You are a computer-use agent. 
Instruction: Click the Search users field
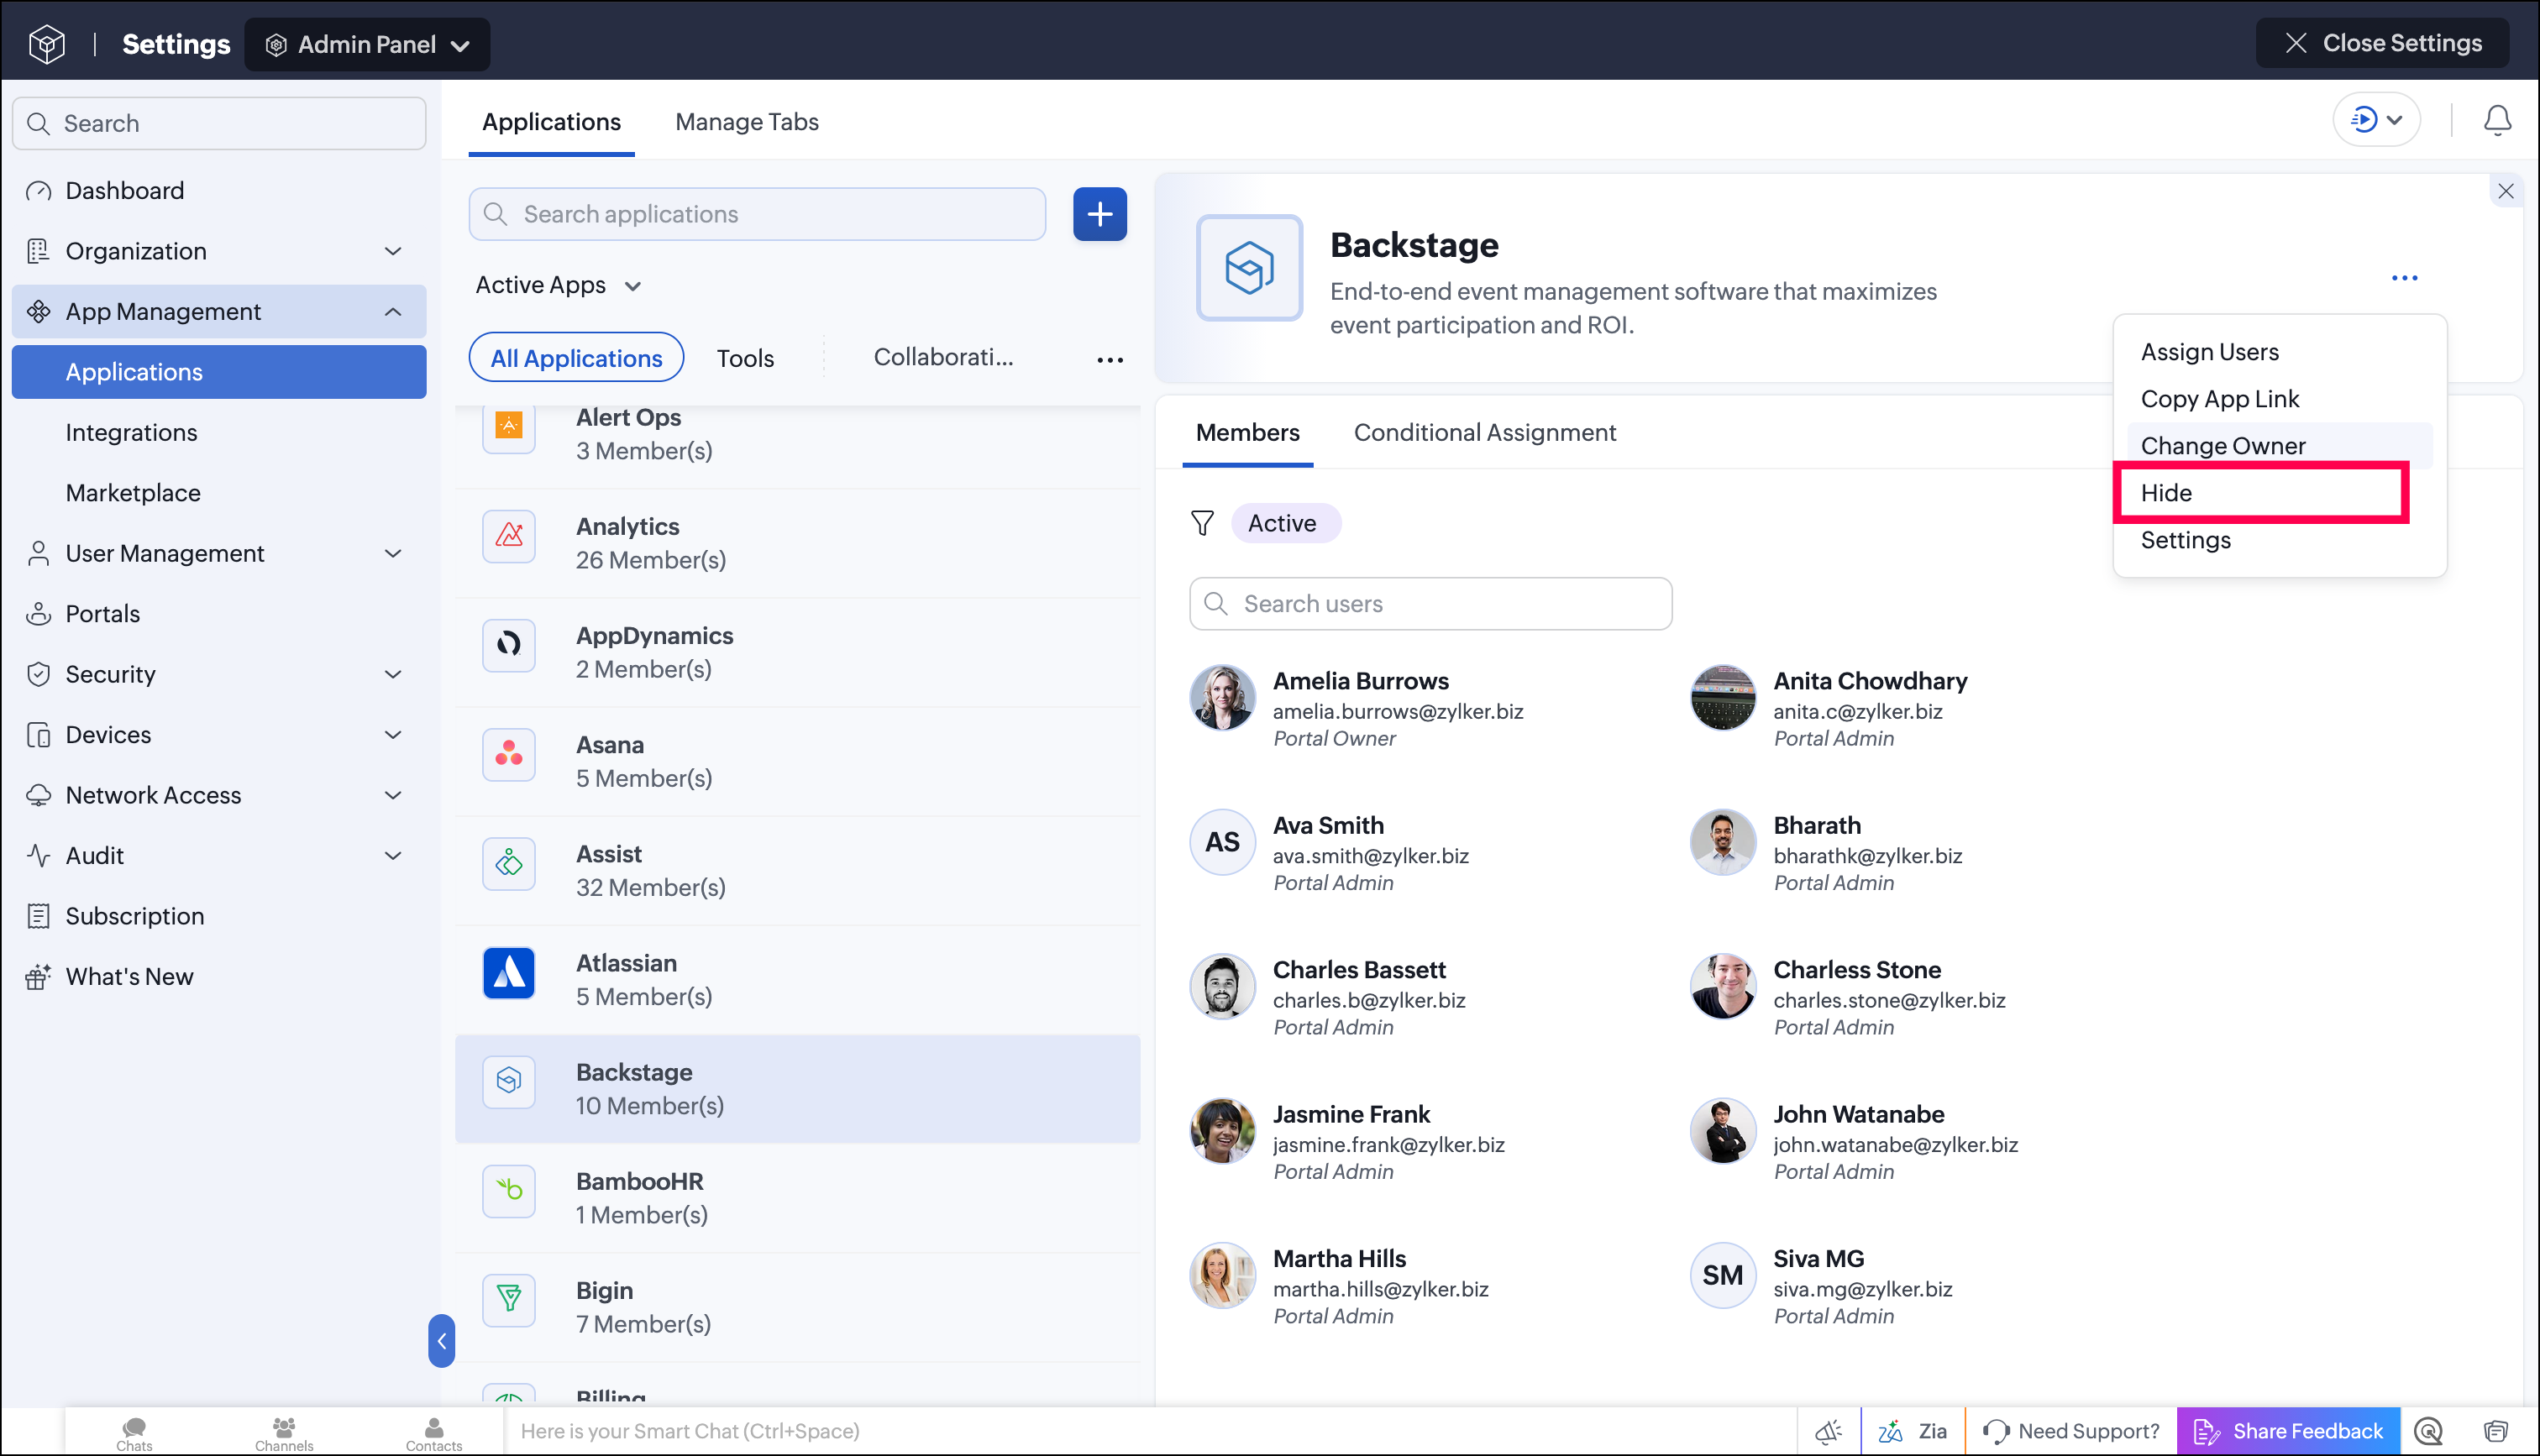pos(1430,603)
